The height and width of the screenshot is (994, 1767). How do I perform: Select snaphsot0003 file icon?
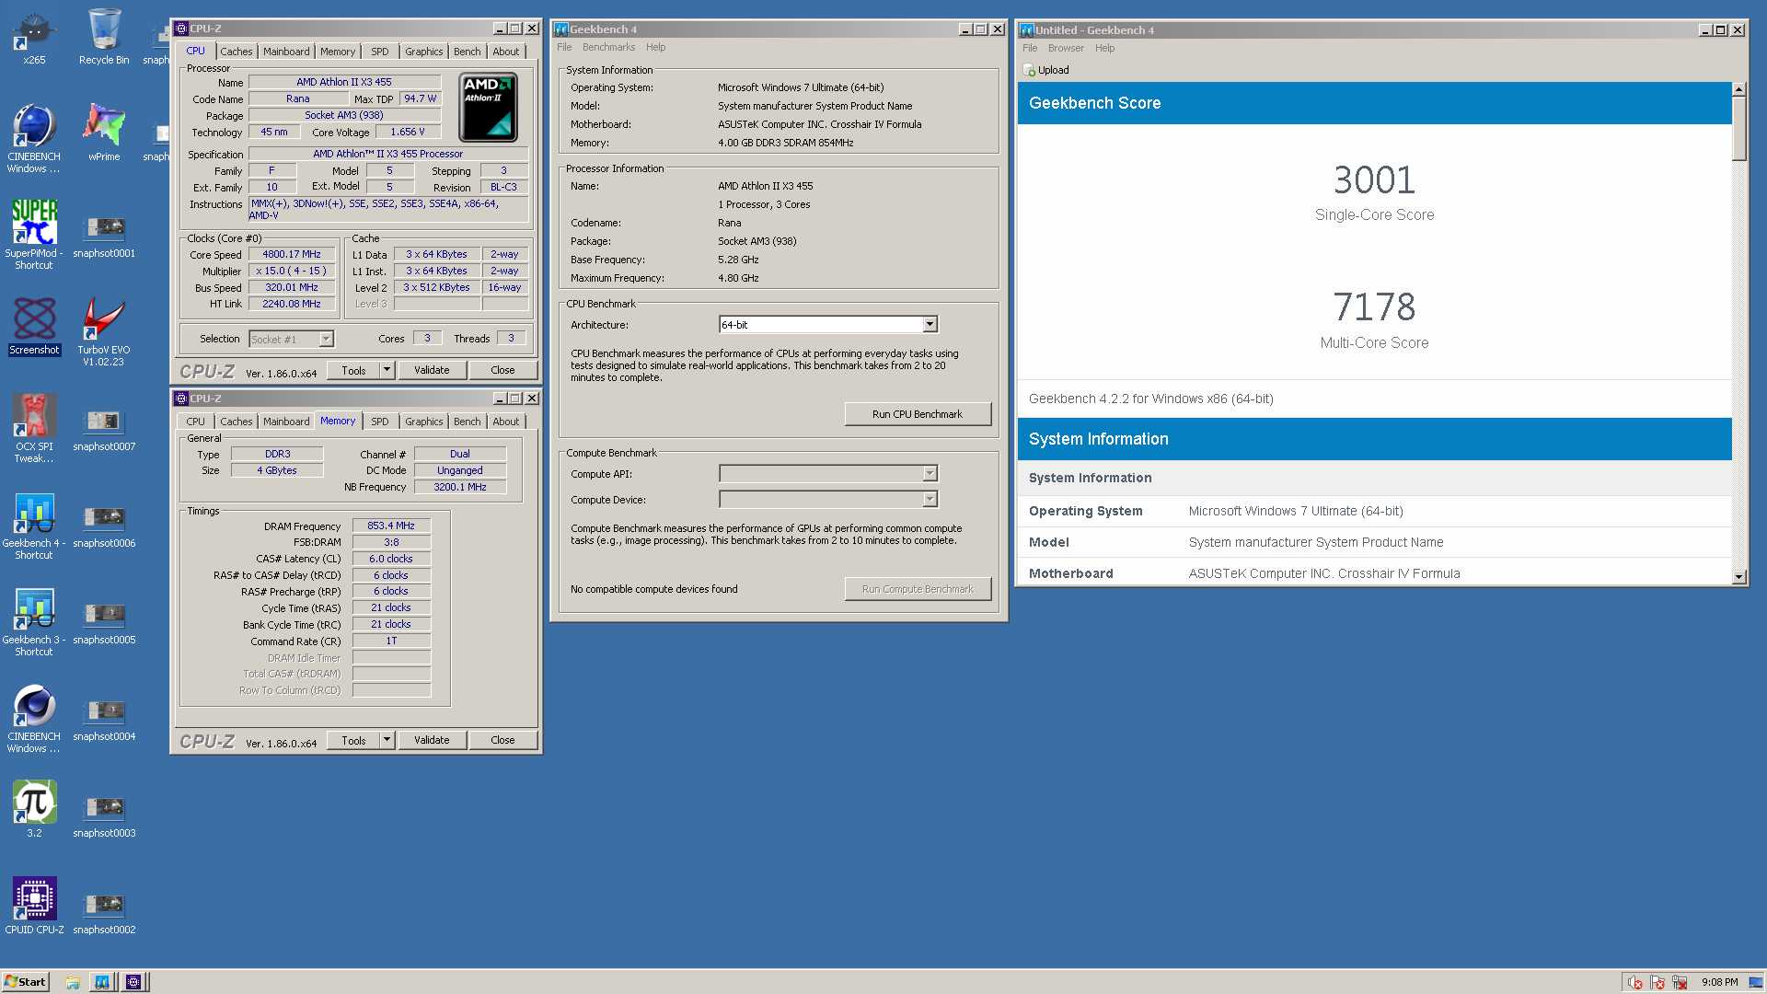click(104, 815)
